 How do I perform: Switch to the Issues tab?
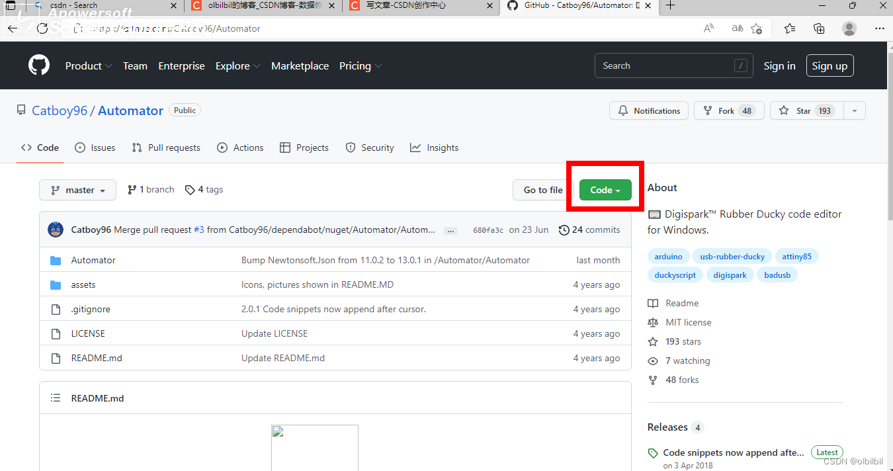tap(95, 148)
